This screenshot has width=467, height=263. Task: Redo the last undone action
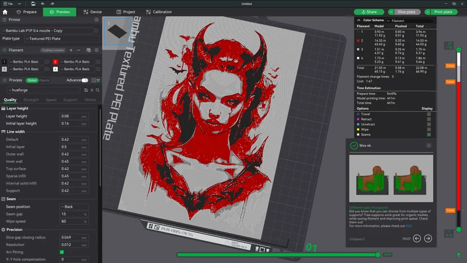point(52,4)
